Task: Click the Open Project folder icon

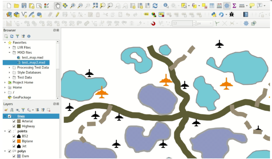Action: coord(16,5)
